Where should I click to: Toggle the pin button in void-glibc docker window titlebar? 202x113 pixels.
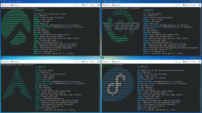click(x=105, y=1)
